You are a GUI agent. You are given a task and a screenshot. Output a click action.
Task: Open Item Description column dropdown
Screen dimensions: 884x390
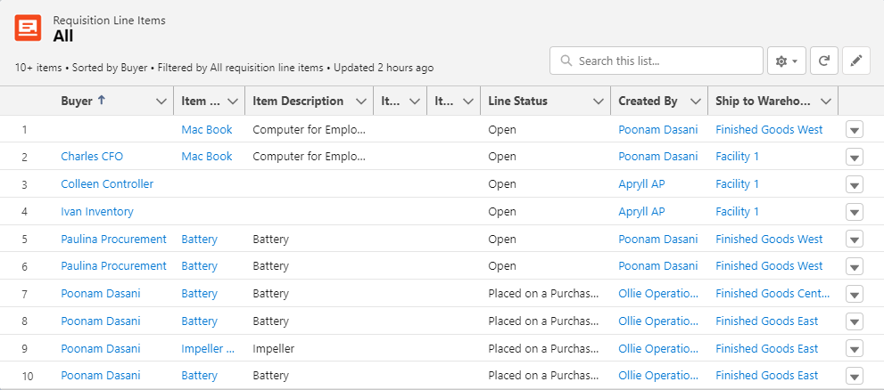click(360, 102)
